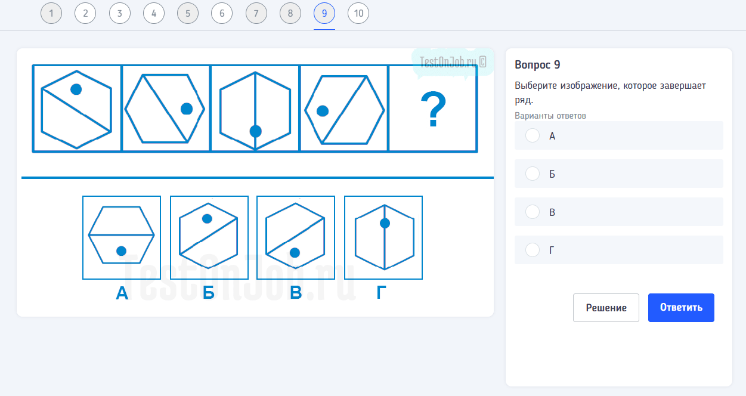This screenshot has height=396, width=746.
Task: Choose answer option Б radio button
Action: pyautogui.click(x=533, y=174)
